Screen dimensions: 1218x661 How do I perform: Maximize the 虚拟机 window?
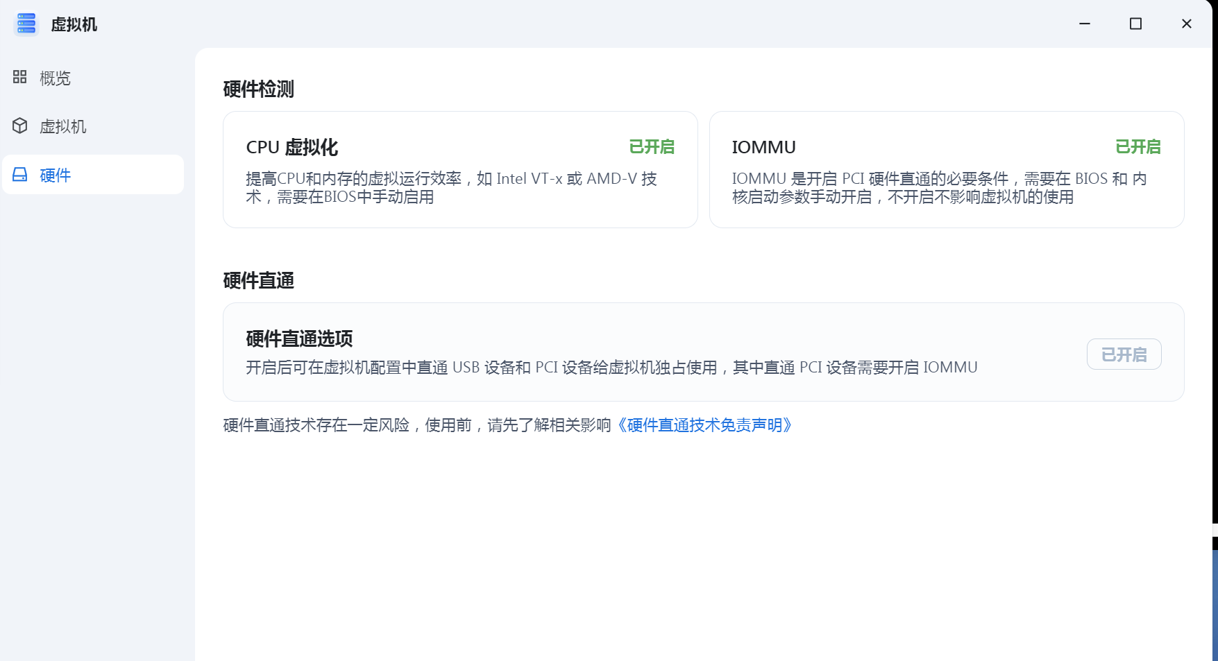coord(1135,24)
